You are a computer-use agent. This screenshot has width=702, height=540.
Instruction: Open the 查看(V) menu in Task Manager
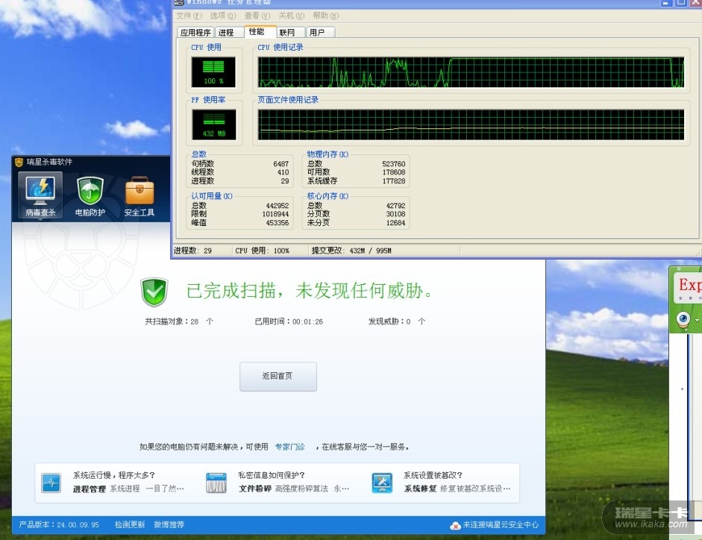click(x=257, y=16)
